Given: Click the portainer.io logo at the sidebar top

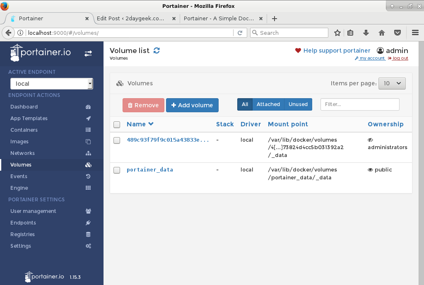Looking at the screenshot, I should pyautogui.click(x=40, y=53).
